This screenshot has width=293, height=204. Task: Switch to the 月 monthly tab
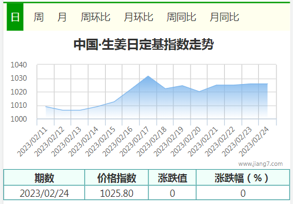62,17
